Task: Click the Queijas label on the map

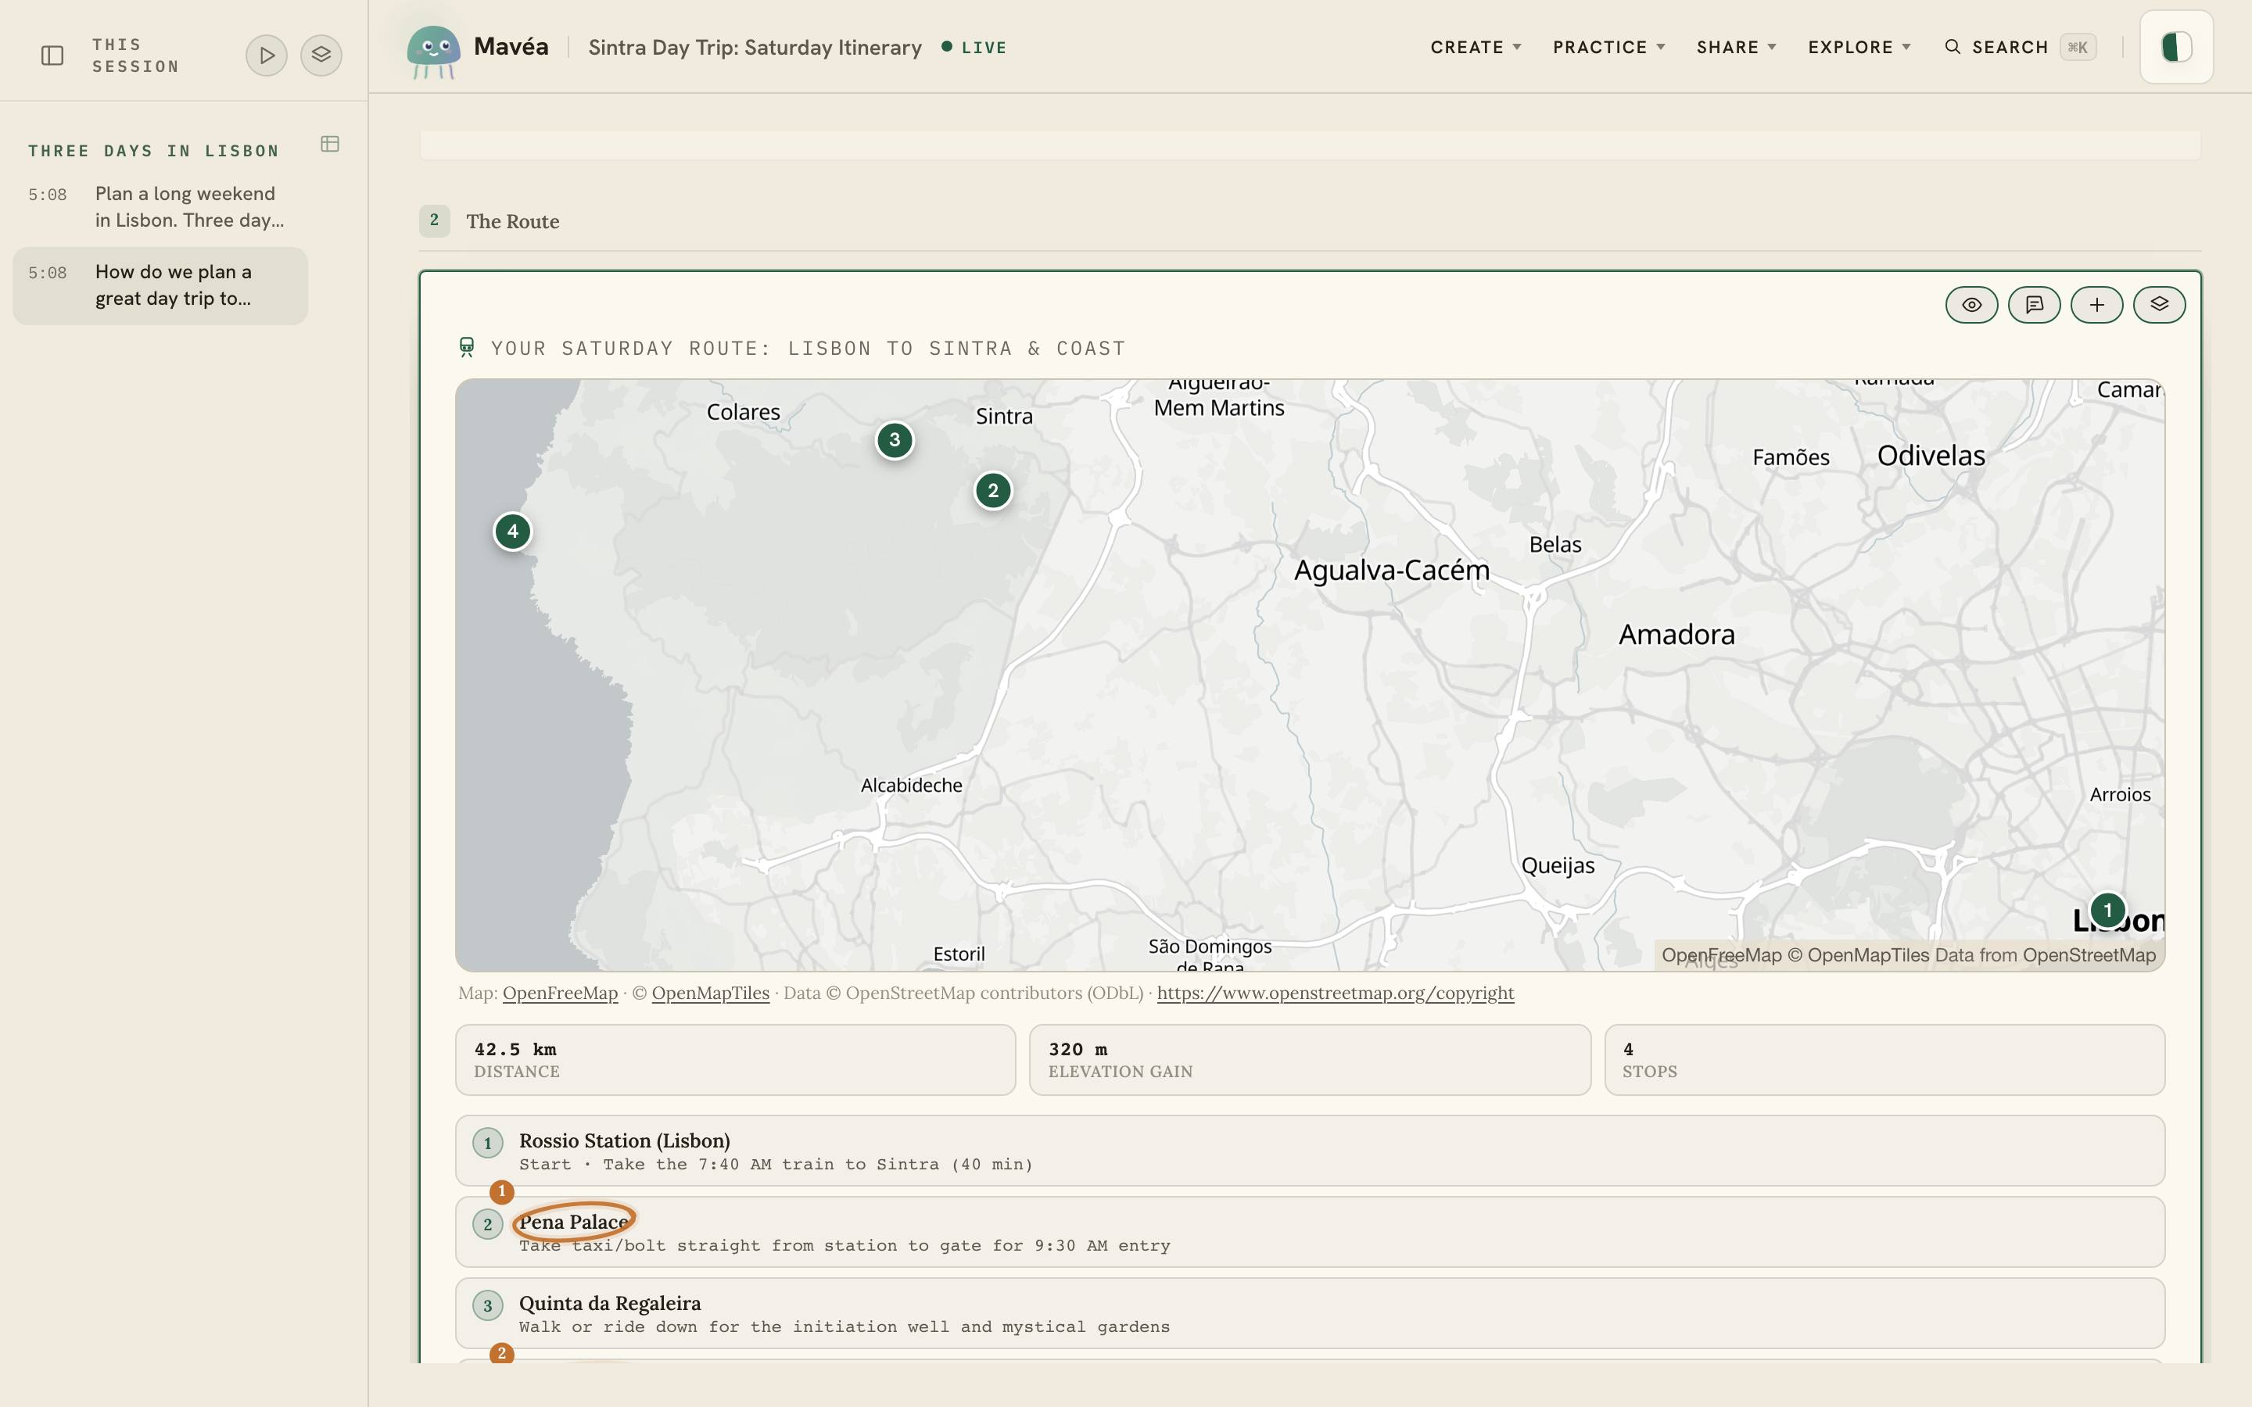Action: coord(1558,865)
